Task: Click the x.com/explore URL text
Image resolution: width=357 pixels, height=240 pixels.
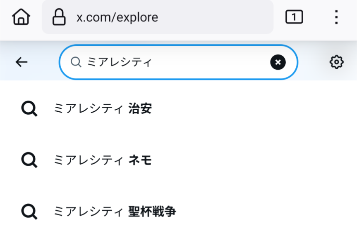Action: click(117, 18)
